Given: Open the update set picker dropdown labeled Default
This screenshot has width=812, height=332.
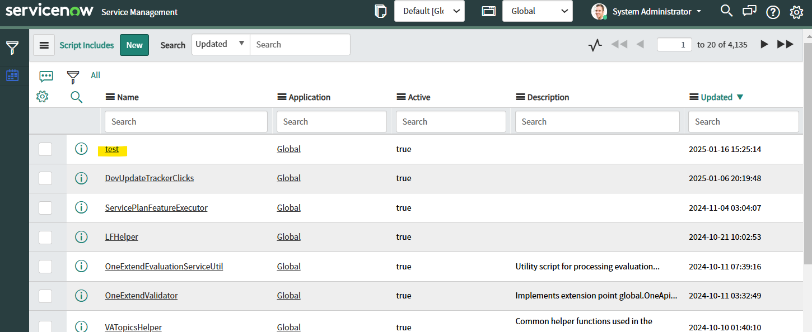Looking at the screenshot, I should (x=429, y=11).
